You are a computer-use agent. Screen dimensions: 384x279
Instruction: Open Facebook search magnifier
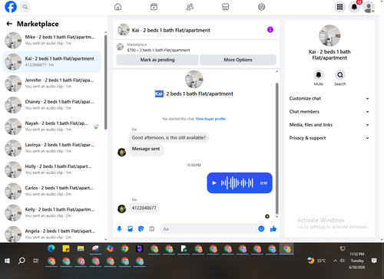tap(25, 7)
